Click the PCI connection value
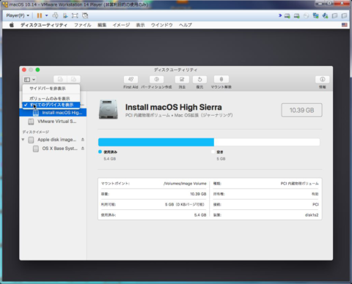352x284 pixels. point(315,204)
